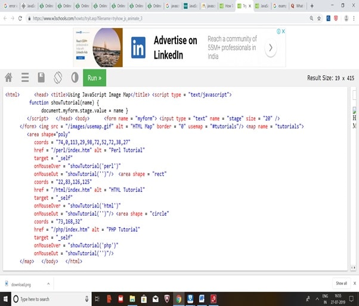This screenshot has height=306, width=359.
Task: Click the browser Forward arrow
Action: pyautogui.click(x=13, y=19)
